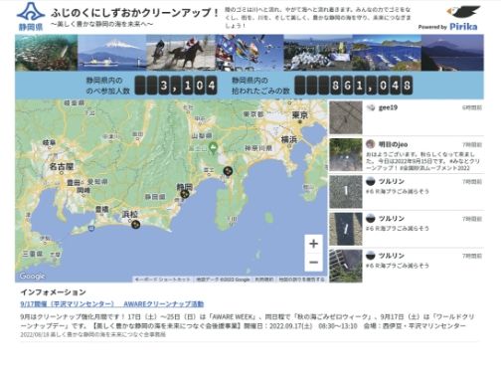Open 明日のjeo's post photo thumbnail
This screenshot has height=376, width=501.
(346, 155)
